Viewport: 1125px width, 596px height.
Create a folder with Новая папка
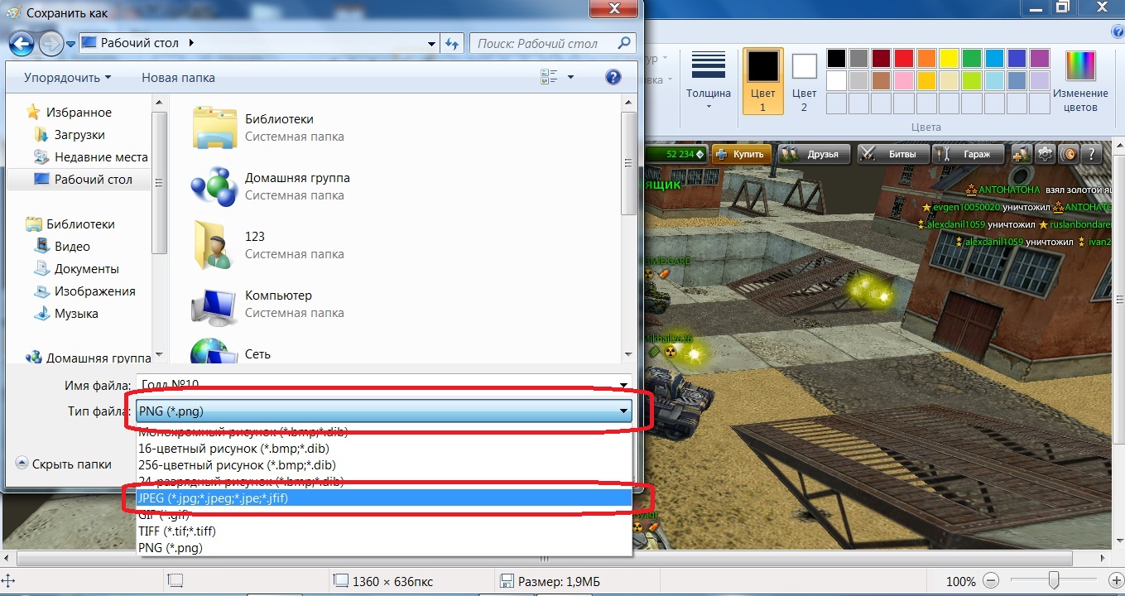pos(178,77)
